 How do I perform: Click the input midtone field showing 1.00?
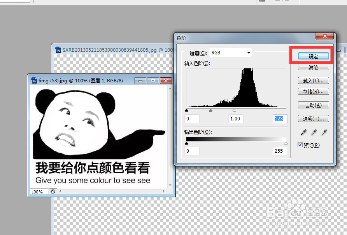tap(236, 119)
